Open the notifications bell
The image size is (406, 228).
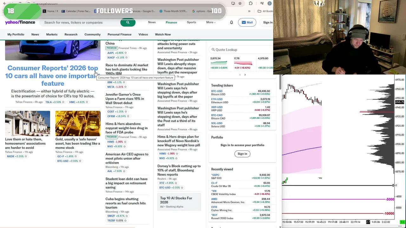pyautogui.click(x=232, y=22)
